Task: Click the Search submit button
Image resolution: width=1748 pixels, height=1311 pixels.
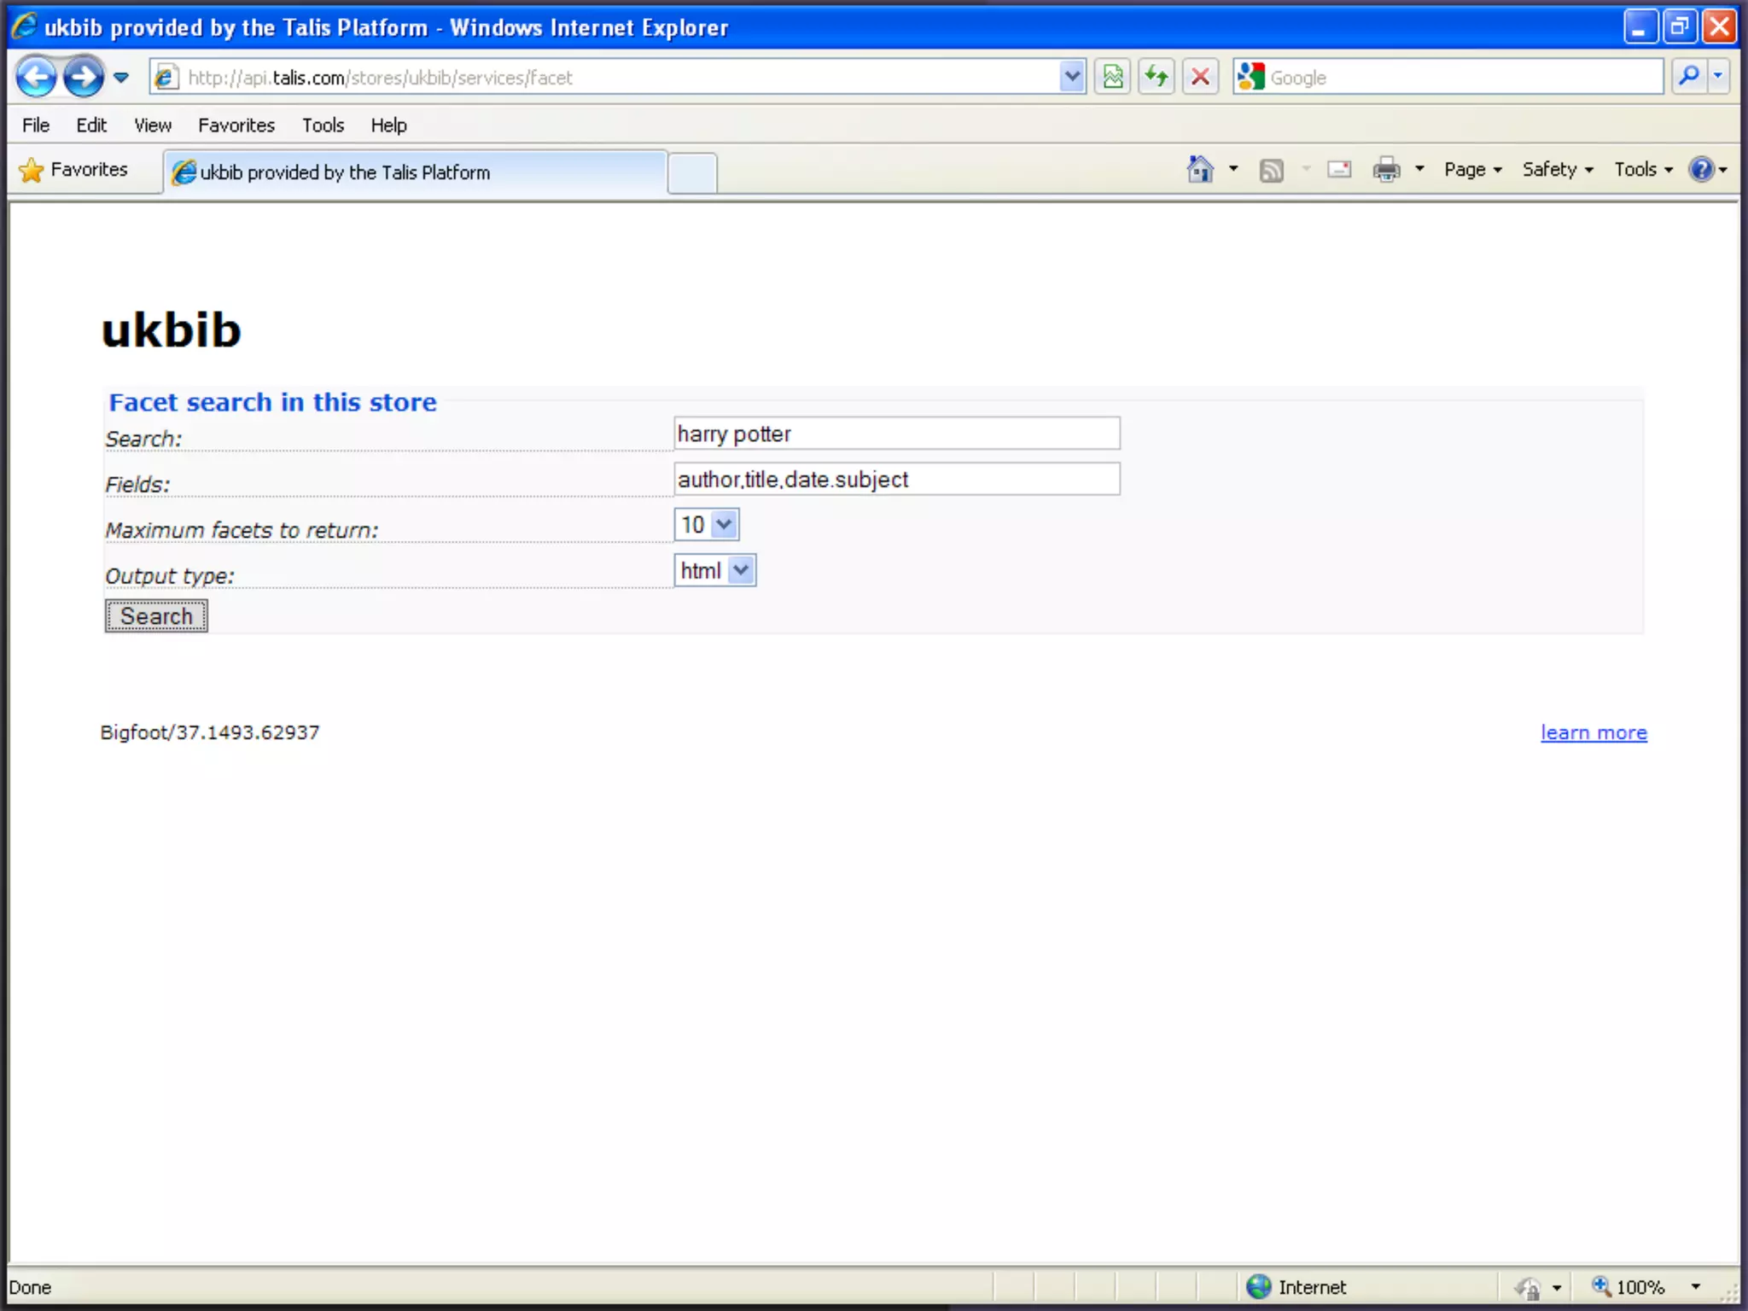Action: pos(156,616)
